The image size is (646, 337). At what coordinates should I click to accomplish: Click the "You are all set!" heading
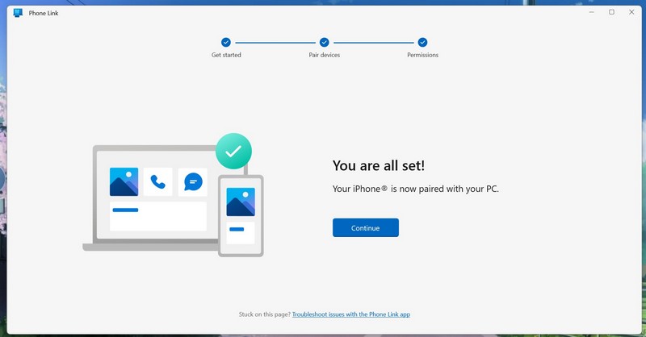point(378,165)
